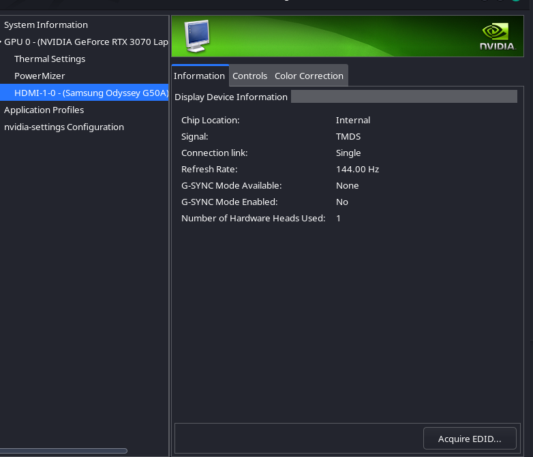Viewport: 533px width, 457px height.
Task: Click the G-SYNC Mode Enabled: label
Action: pos(230,202)
